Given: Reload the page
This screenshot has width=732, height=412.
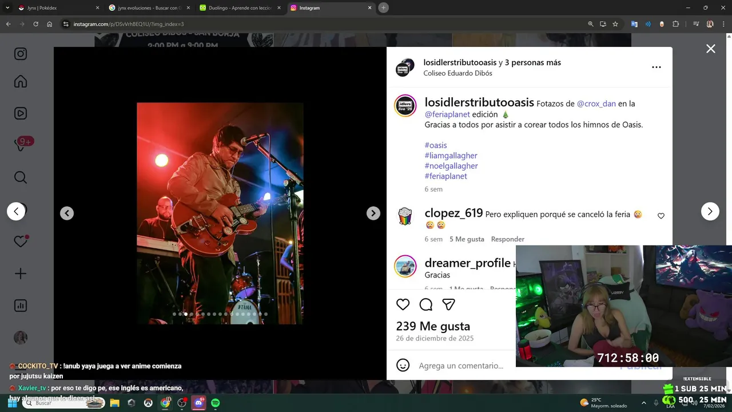Looking at the screenshot, I should [35, 24].
